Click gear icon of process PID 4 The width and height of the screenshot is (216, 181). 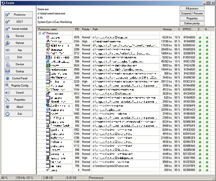tap(48, 170)
